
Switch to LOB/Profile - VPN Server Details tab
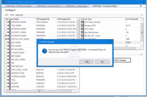tap(18, 6)
